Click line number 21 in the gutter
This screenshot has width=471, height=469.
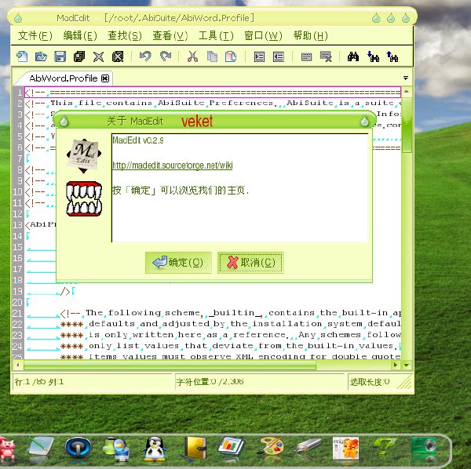(17, 313)
